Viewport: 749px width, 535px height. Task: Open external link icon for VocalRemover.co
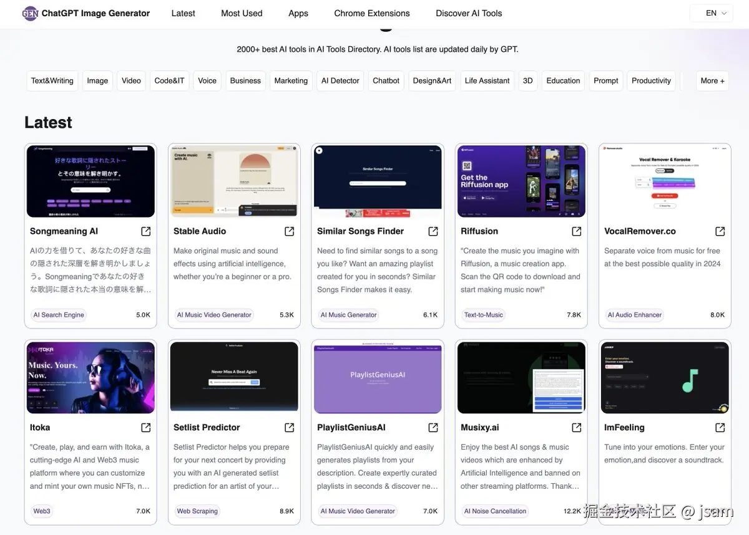(x=720, y=231)
